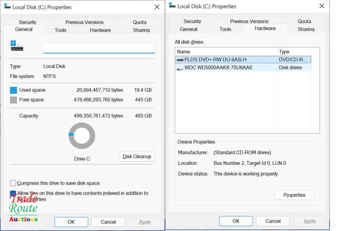Launch Disk Cleanup for Drive C
Image resolution: width=349 pixels, height=231 pixels.
[137, 156]
